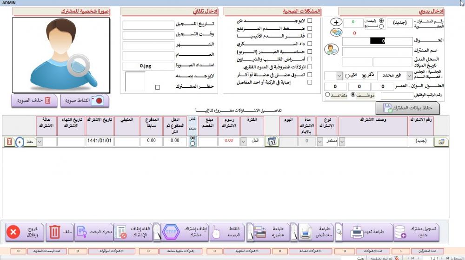Screen dimensions: 465x260
Task: Open the subscription record icon at row start
Action: click(441, 142)
